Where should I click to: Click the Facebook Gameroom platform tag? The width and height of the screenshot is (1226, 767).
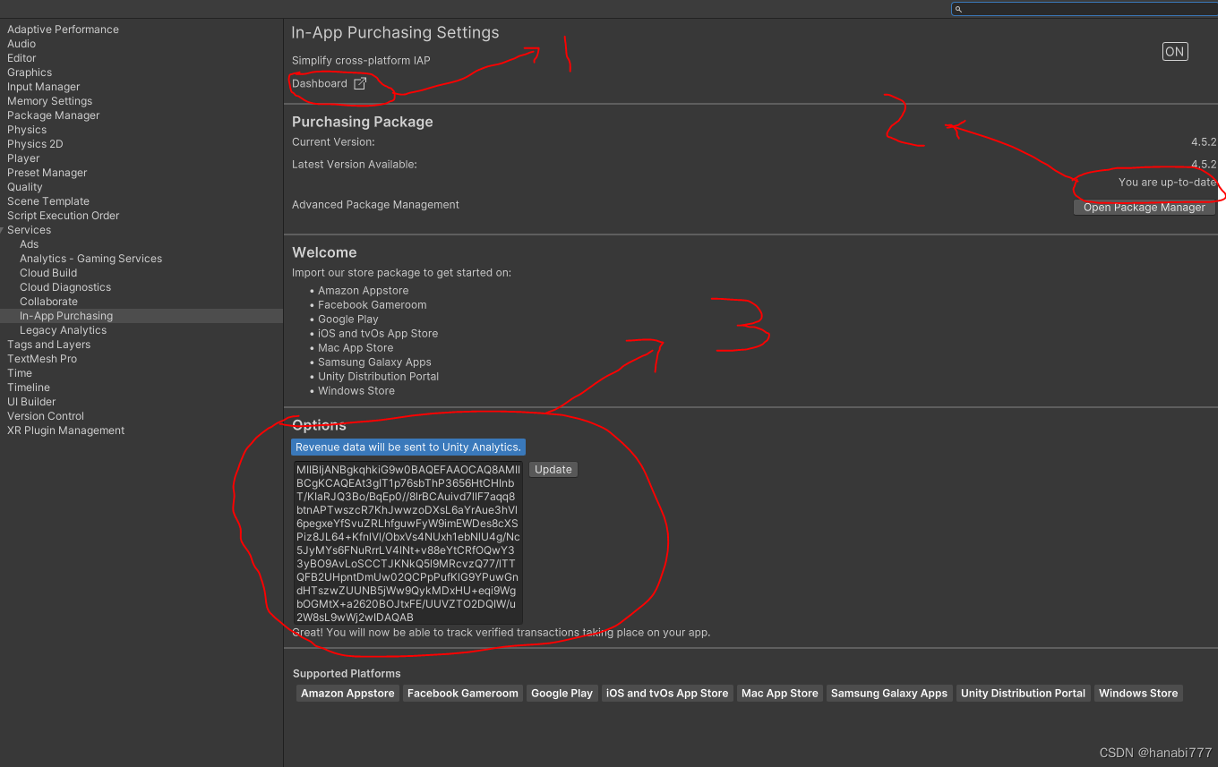click(463, 694)
